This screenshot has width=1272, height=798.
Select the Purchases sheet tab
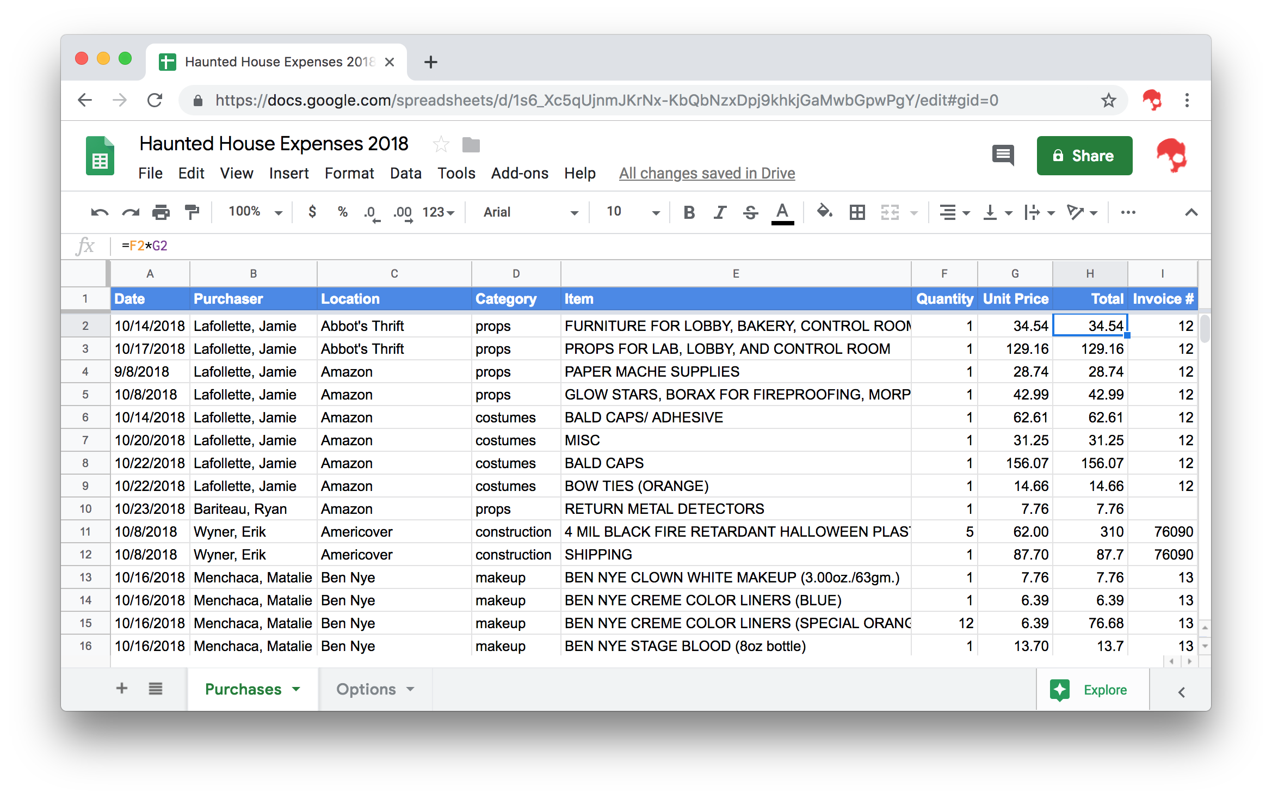coord(252,689)
